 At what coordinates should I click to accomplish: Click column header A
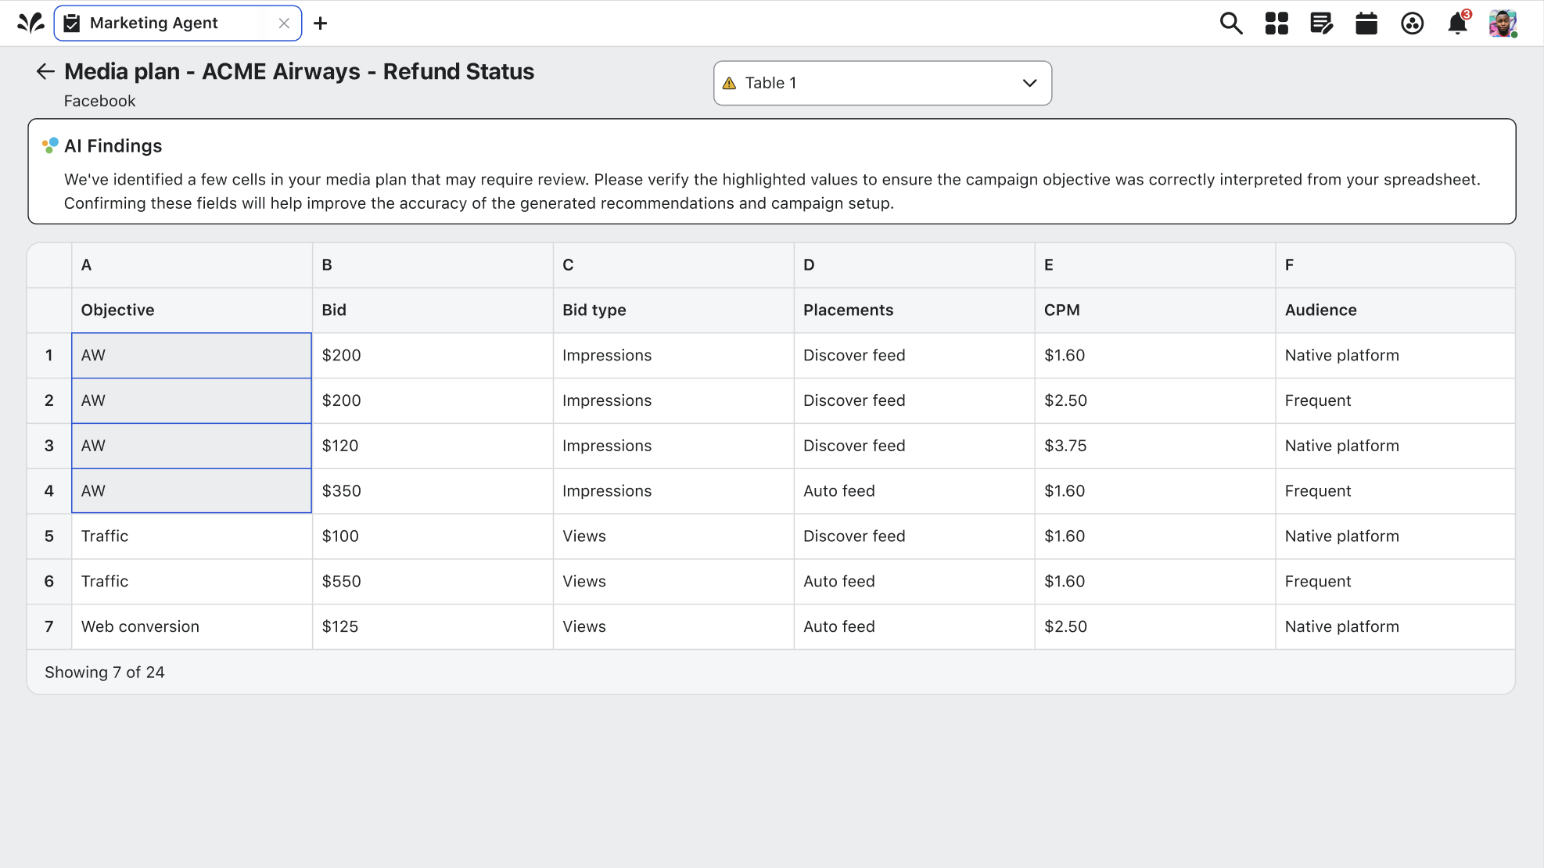pos(192,265)
